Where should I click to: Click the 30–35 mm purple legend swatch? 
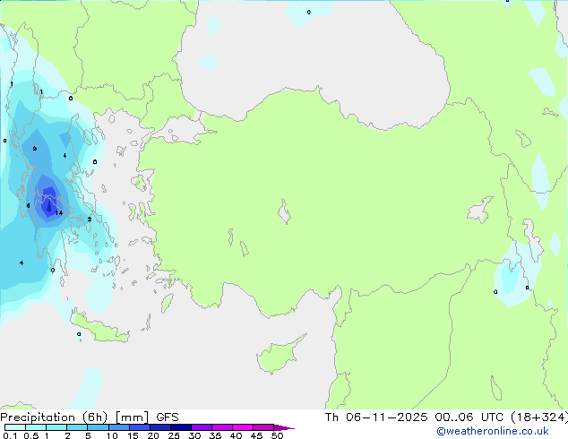[x=202, y=427]
